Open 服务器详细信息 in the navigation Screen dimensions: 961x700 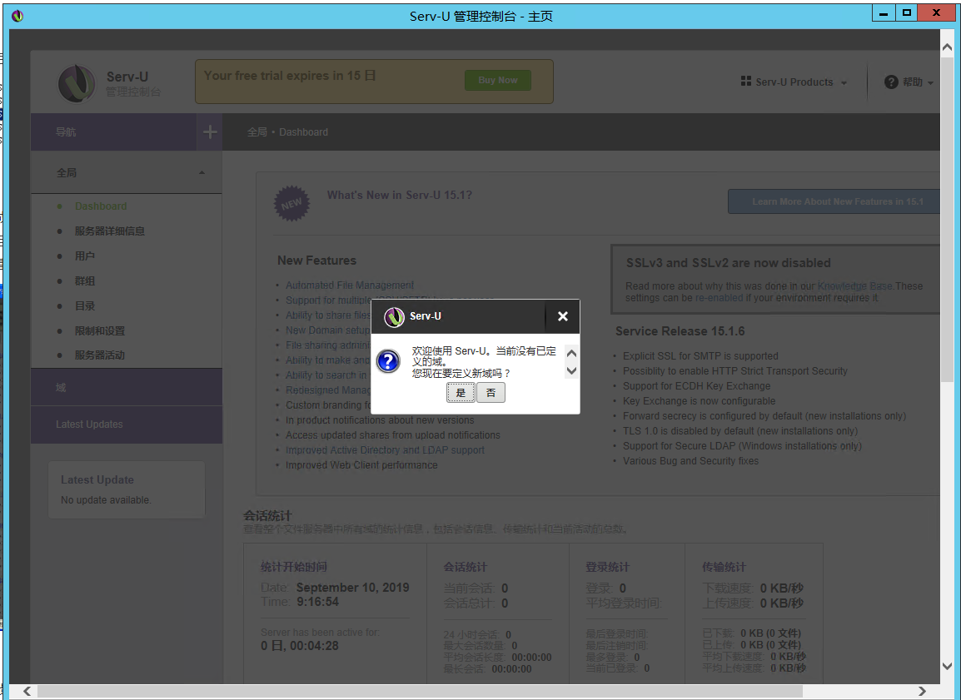click(110, 231)
